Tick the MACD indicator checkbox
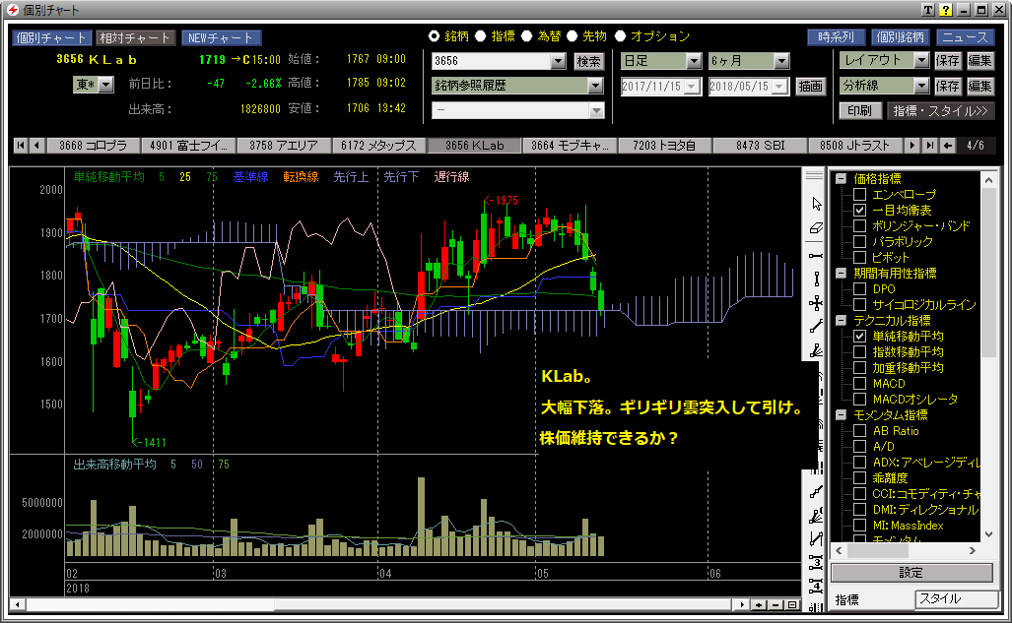Screen dimensions: 1012x623 [x=859, y=384]
